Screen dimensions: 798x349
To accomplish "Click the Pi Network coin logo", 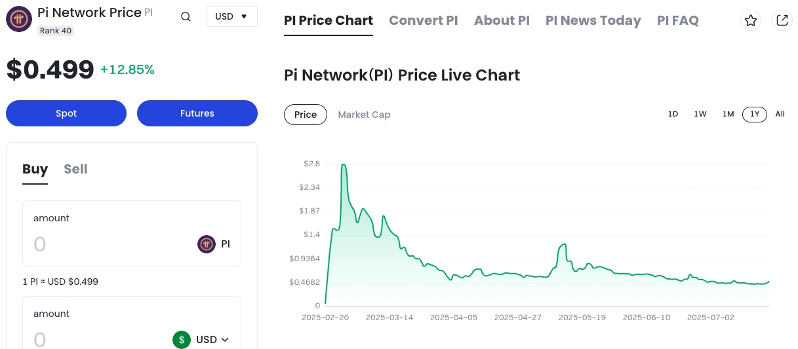I will [x=19, y=19].
